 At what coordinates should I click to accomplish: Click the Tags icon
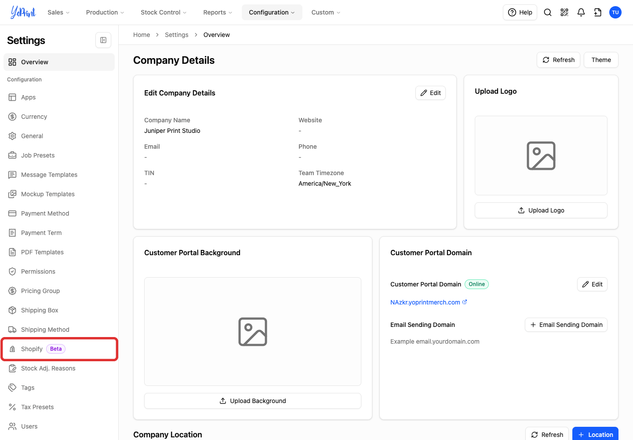[x=12, y=388]
